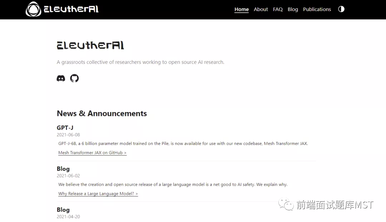Open the FAQ page
Image resolution: width=386 pixels, height=222 pixels.
(278, 9)
